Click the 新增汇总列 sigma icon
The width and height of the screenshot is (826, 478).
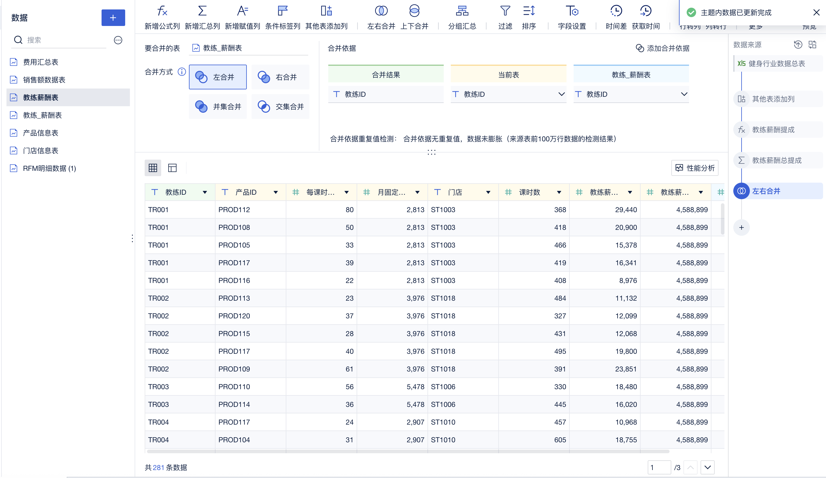pos(202,12)
